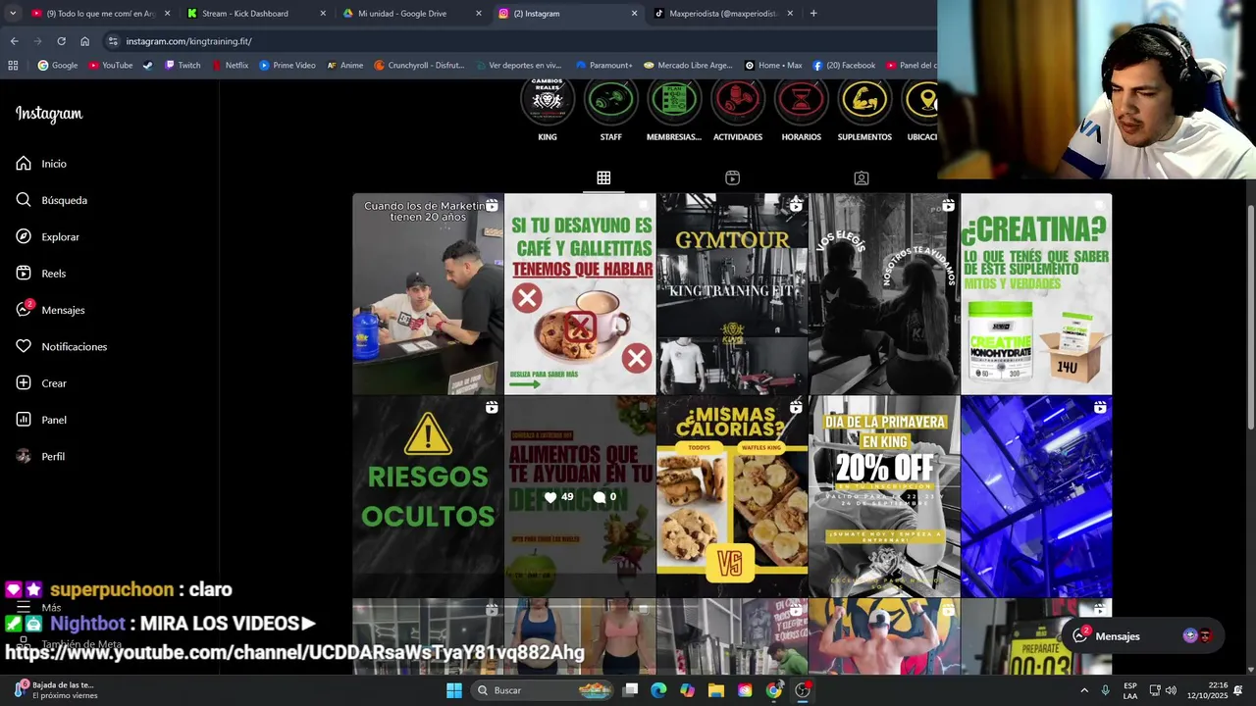Image resolution: width=1256 pixels, height=706 pixels.
Task: Open Crunchyroll bookmark
Action: (x=419, y=66)
